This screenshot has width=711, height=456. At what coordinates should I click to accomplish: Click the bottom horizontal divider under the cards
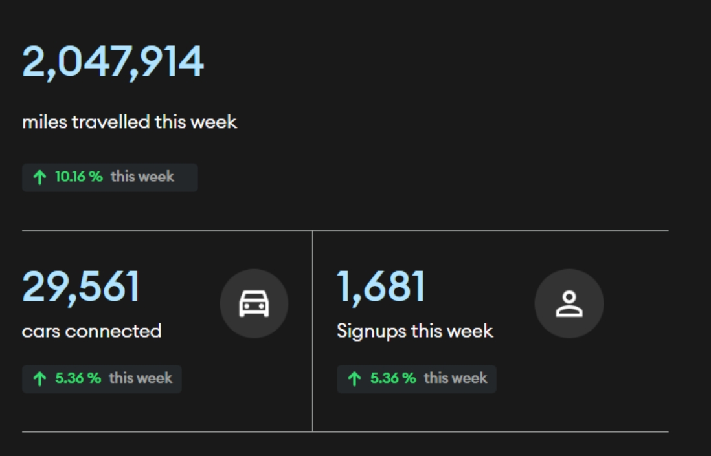(345, 431)
